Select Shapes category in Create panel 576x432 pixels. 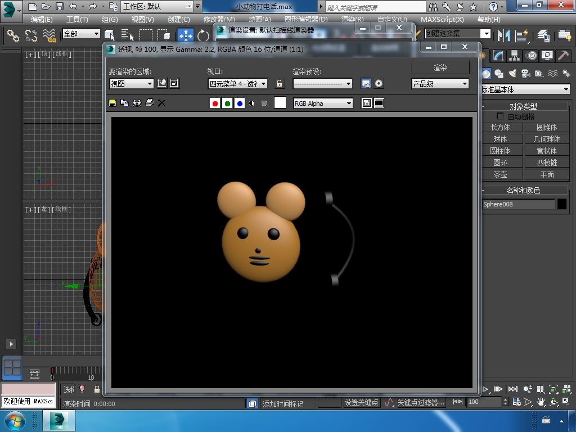pos(499,74)
